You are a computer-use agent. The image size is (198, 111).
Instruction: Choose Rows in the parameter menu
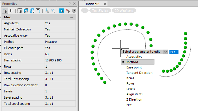[130, 83]
